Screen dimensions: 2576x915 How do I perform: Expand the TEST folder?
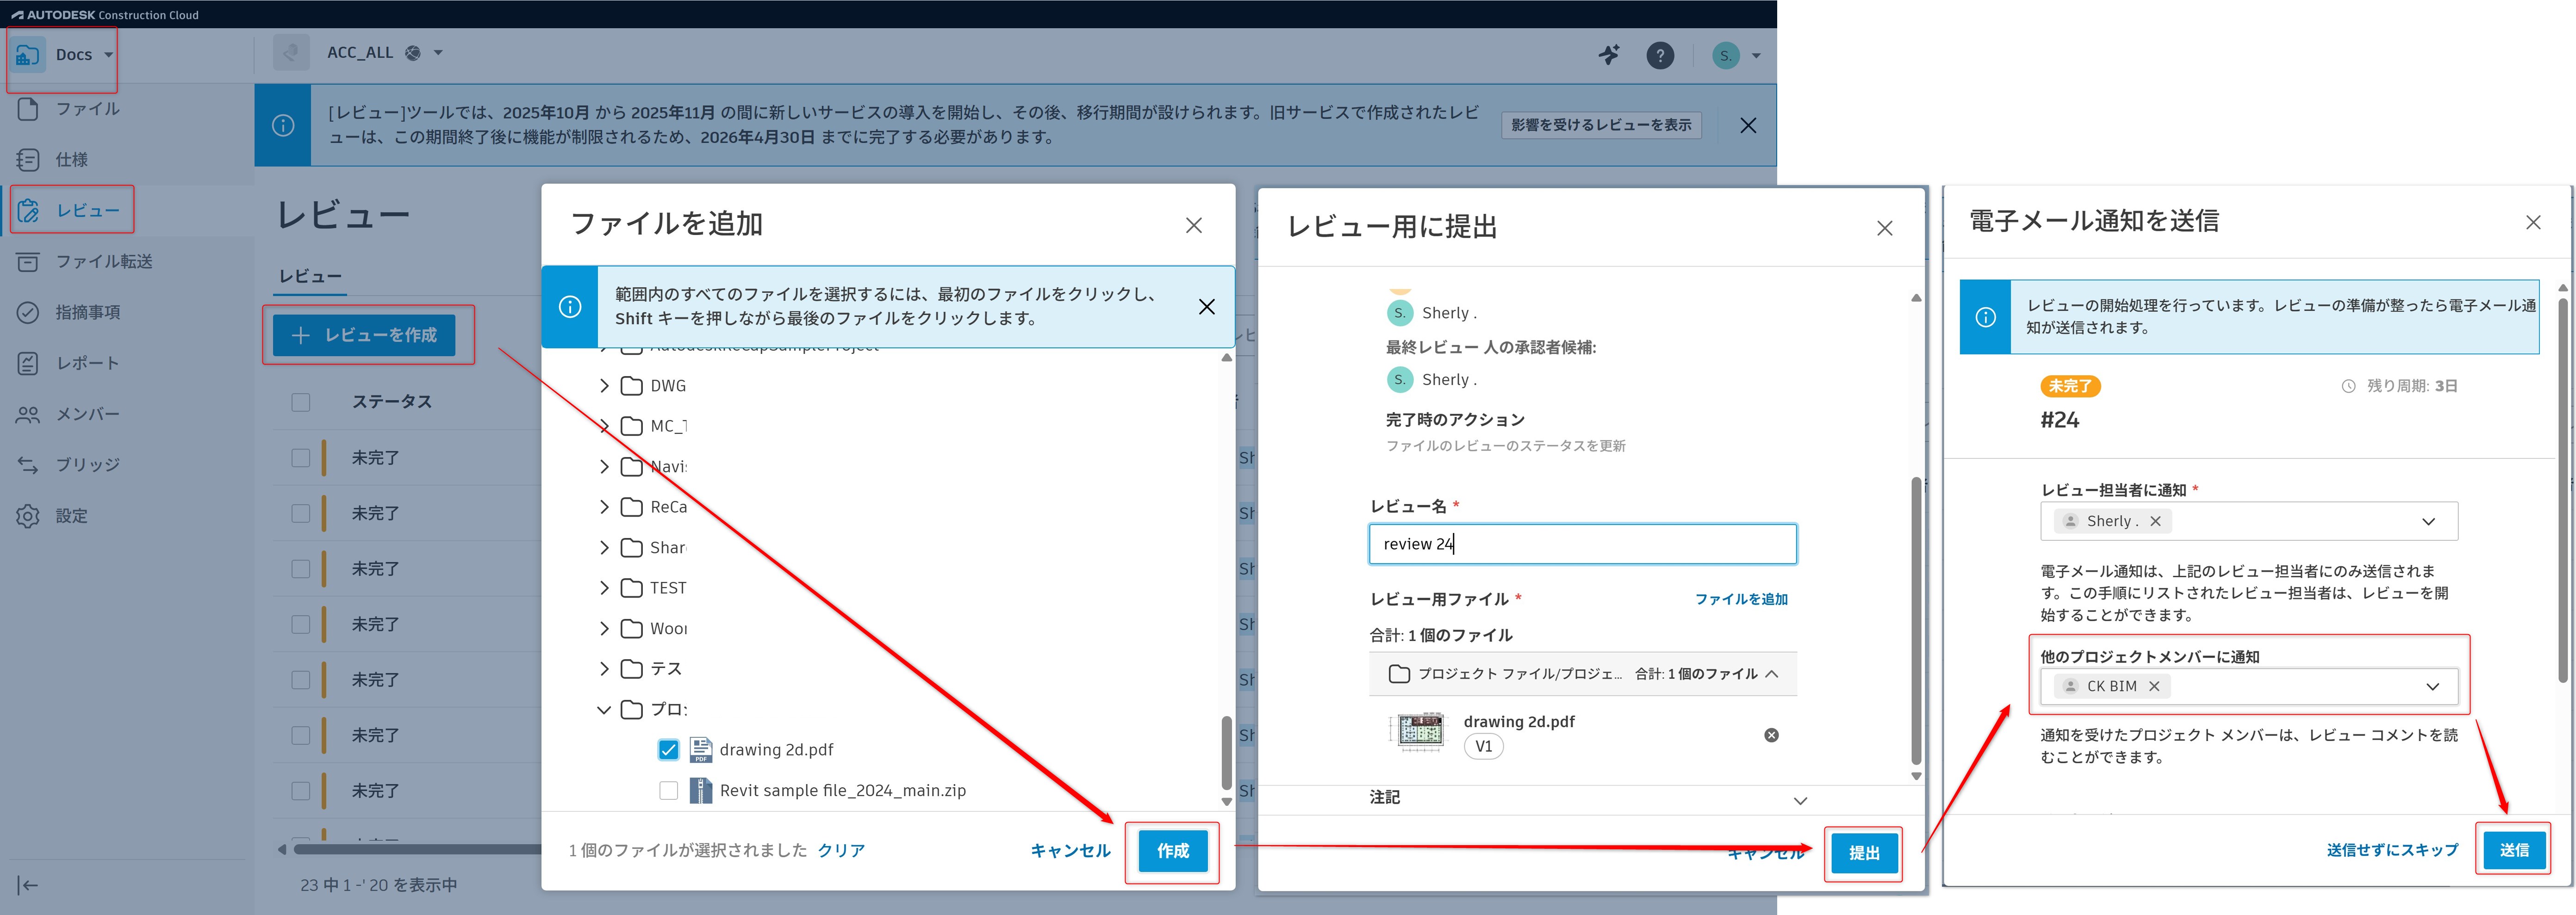(x=604, y=589)
